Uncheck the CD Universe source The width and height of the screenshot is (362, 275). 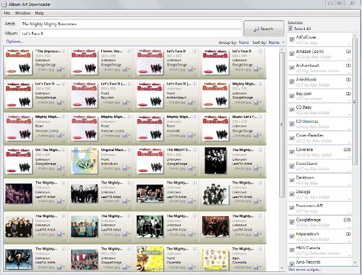pyautogui.click(x=292, y=124)
